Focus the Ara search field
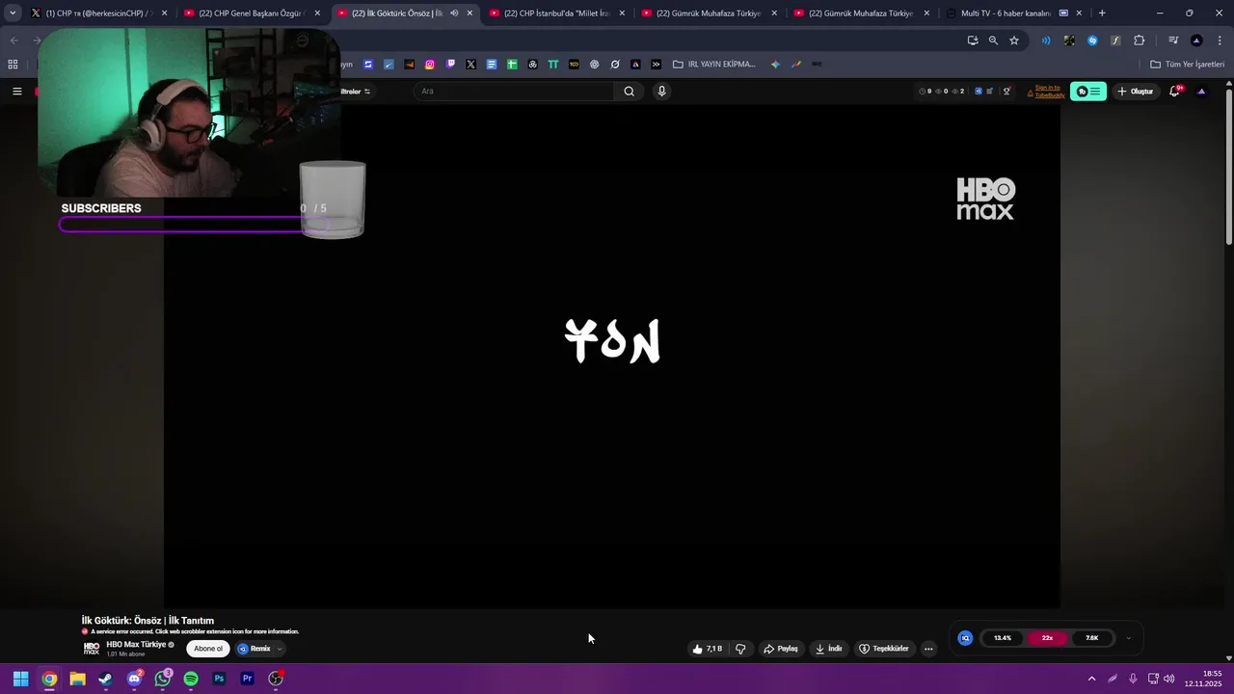 point(514,92)
